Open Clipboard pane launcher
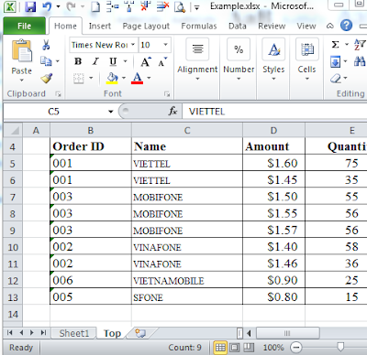This screenshot has width=367, height=355. click(58, 94)
